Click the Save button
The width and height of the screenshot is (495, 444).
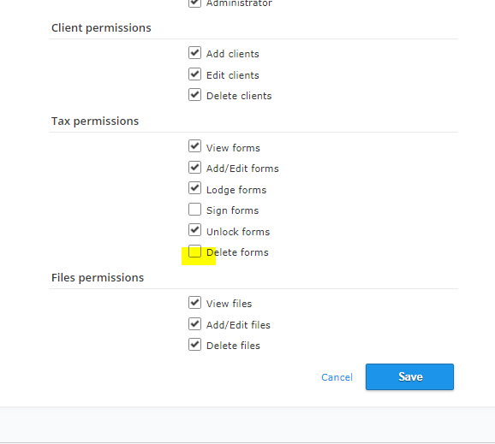point(409,376)
